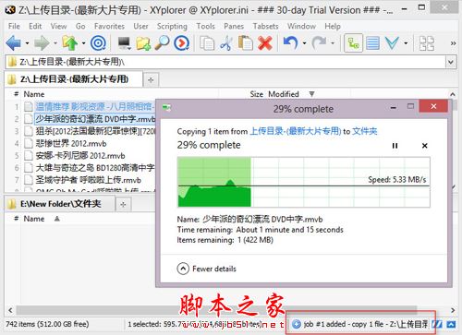Add new tab in top pane
This screenshot has width=462, height=335.
click(151, 80)
